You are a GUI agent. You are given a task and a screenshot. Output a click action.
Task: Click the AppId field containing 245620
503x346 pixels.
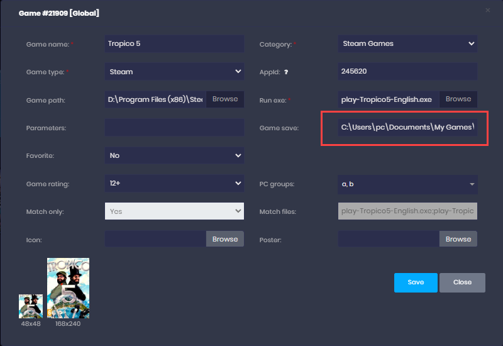pyautogui.click(x=407, y=72)
